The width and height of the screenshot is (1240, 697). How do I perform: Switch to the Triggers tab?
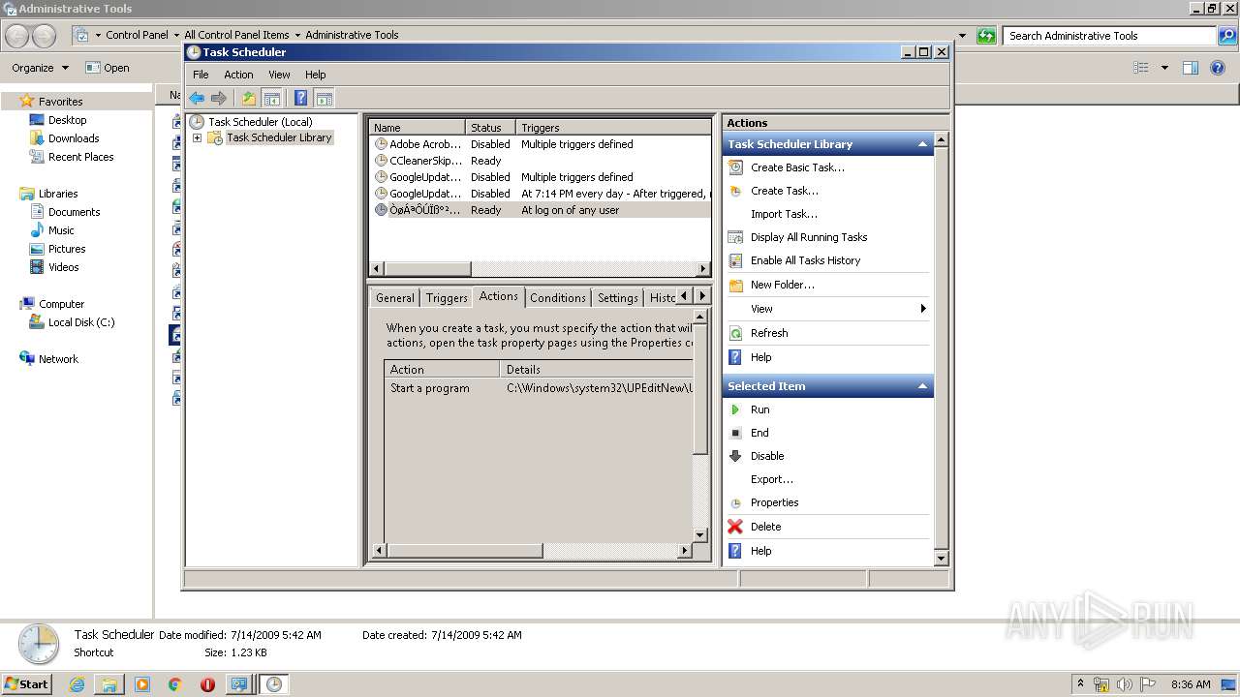tap(447, 298)
